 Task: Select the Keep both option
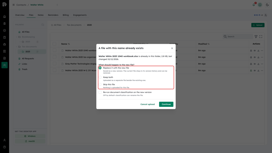pos(100,77)
